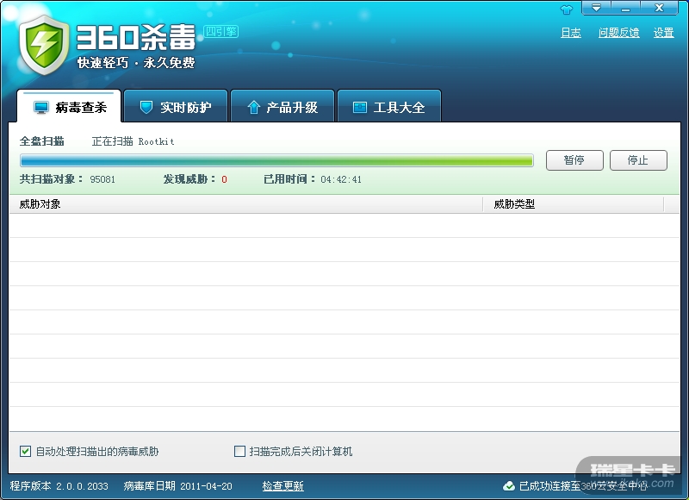
Task: Click the shield icon on 实时防护 tab
Action: coord(146,107)
